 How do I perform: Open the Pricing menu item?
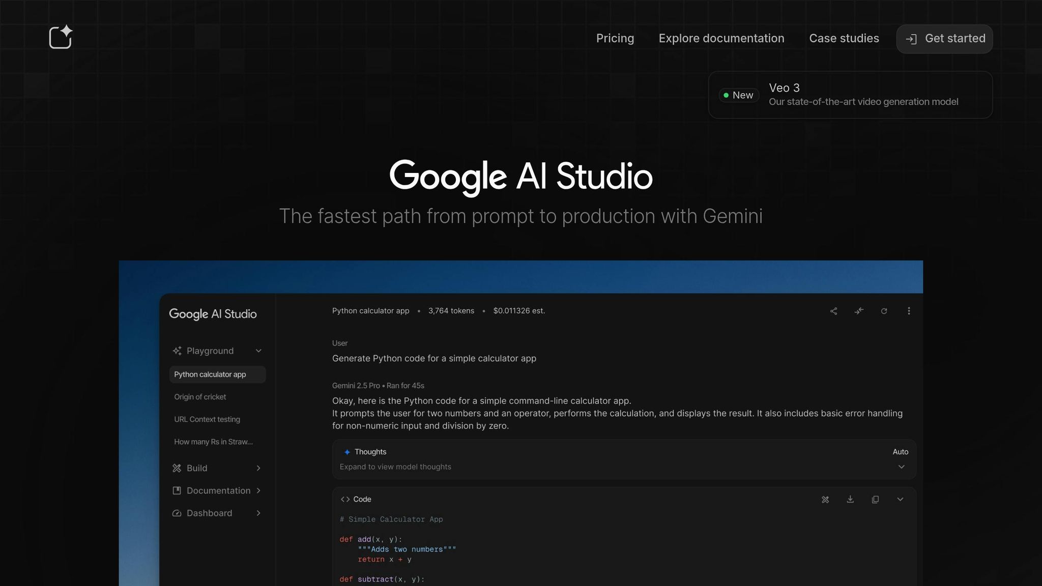tap(615, 38)
